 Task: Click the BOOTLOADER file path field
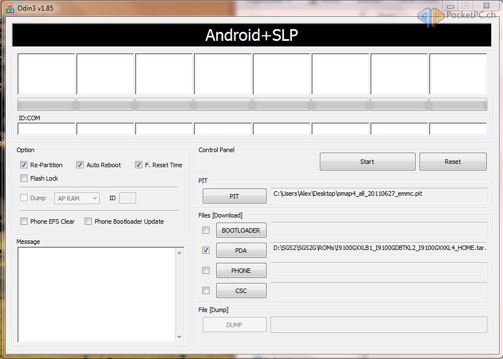(379, 230)
